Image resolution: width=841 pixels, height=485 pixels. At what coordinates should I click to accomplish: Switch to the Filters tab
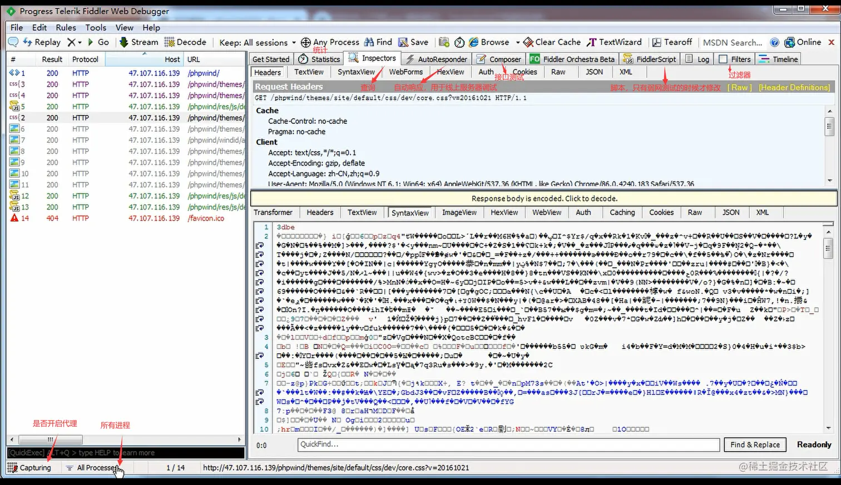(735, 59)
